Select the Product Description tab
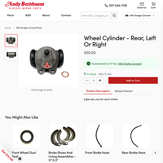 98,91
